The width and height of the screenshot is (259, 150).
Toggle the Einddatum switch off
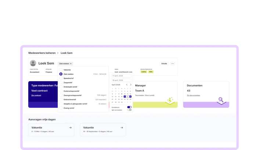pos(129,107)
